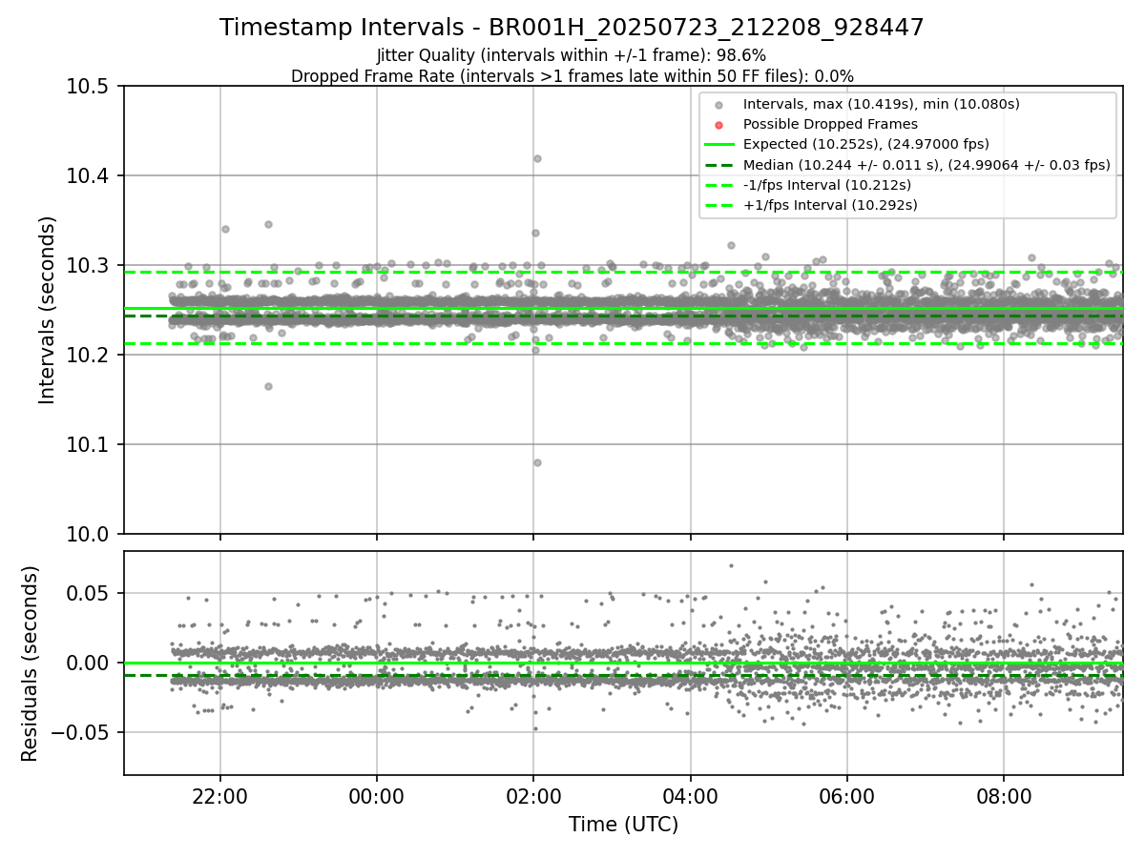1145x858 pixels.
Task: Click the 06:00 time tick label
Action: coord(847,795)
